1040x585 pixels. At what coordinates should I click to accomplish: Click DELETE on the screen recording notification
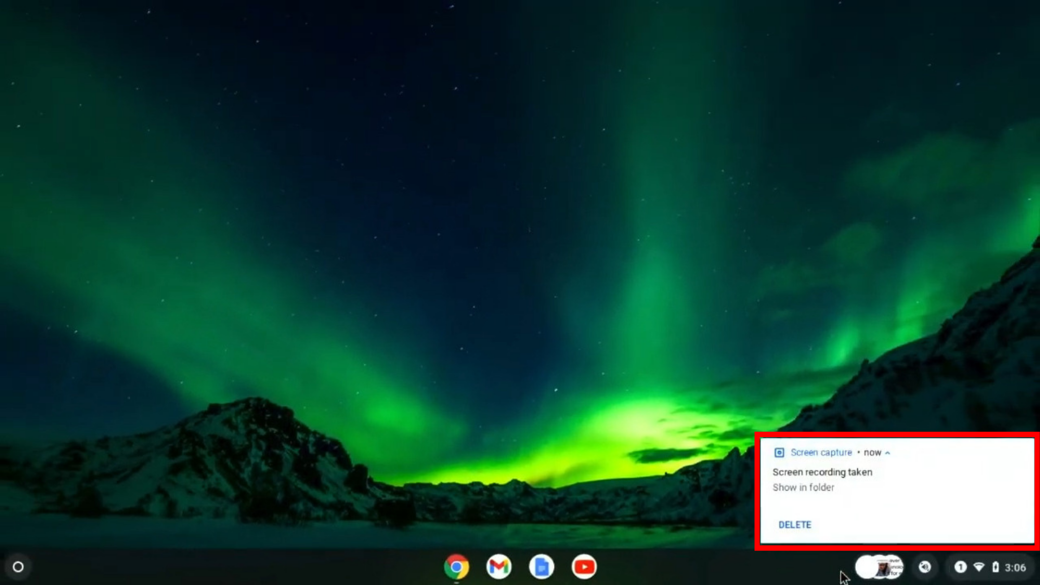pyautogui.click(x=795, y=524)
